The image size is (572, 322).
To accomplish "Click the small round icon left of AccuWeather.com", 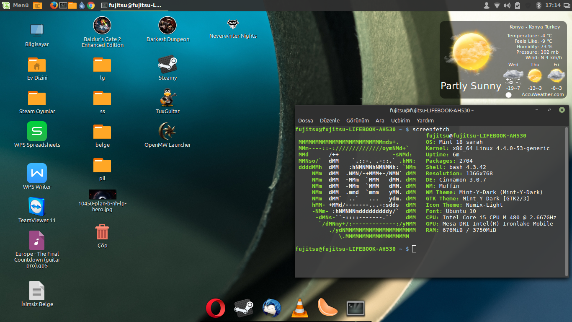I will [508, 95].
